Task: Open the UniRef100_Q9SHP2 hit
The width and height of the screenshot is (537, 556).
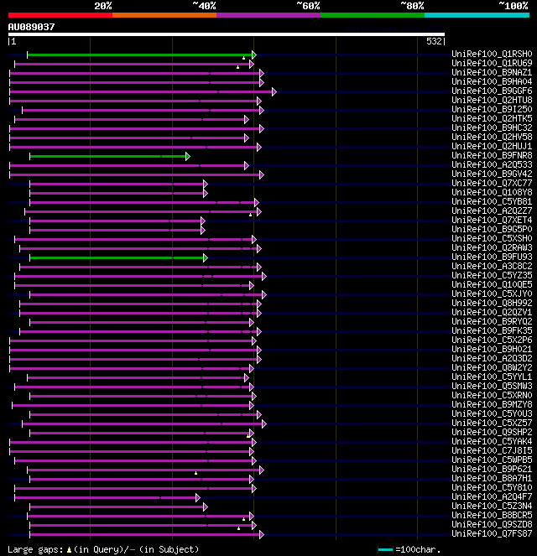Action: tap(492, 432)
